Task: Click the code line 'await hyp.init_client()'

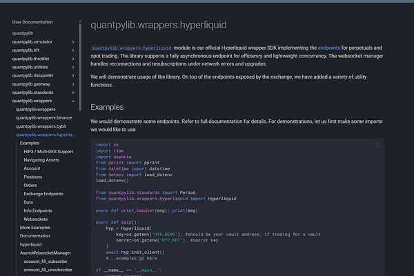Action: (135, 253)
